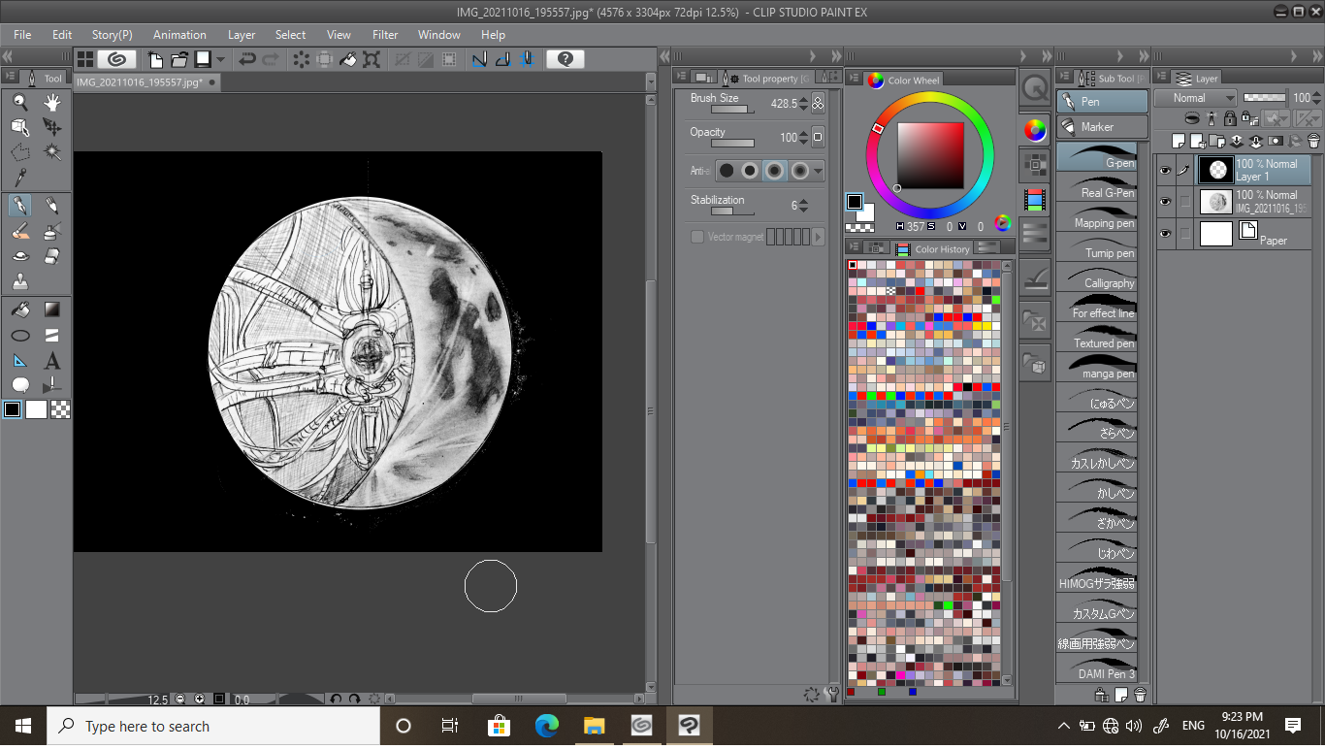Click the layer opacity slider

[x=1264, y=97]
